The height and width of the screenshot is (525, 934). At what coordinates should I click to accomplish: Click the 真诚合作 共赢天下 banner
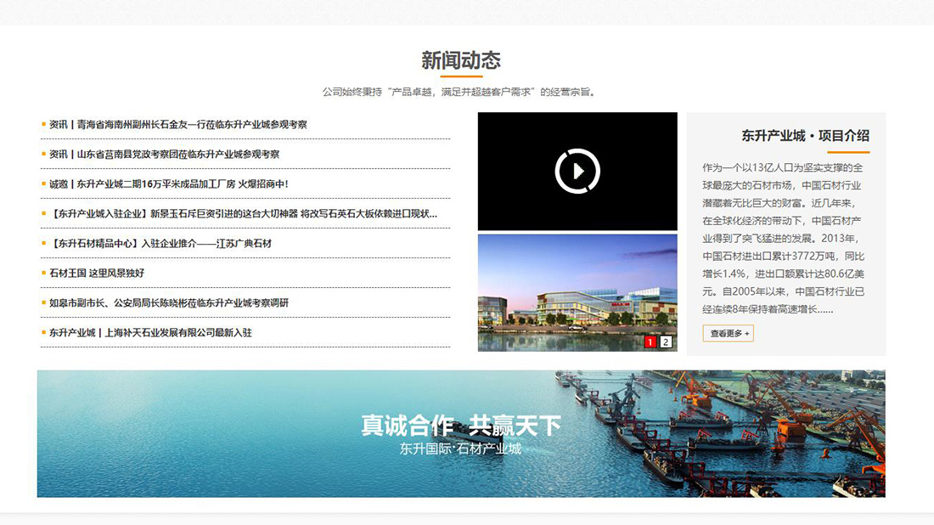click(461, 434)
